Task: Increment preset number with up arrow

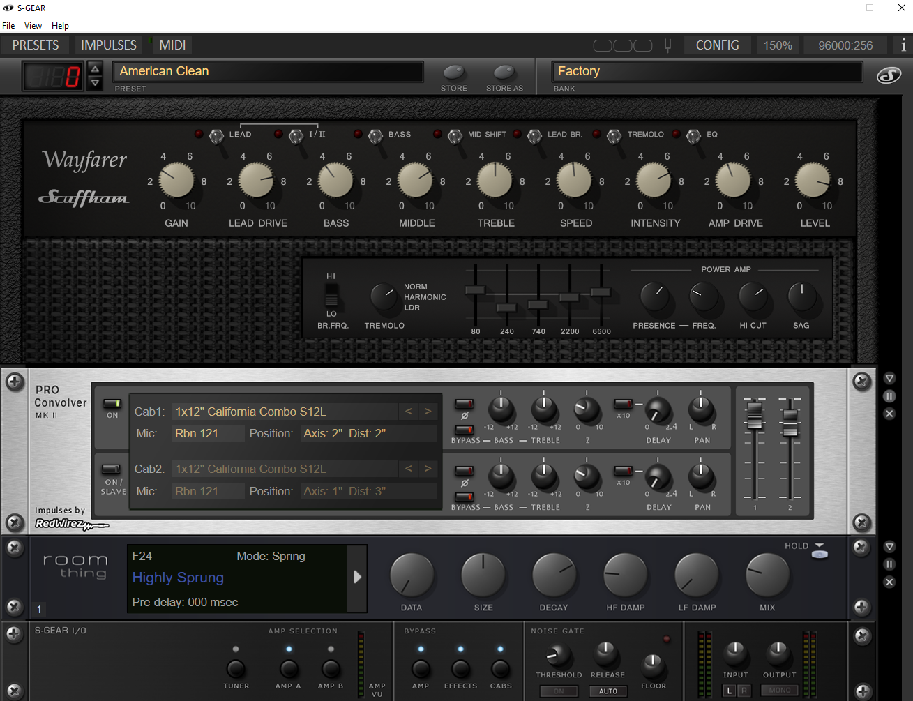Action: click(96, 69)
